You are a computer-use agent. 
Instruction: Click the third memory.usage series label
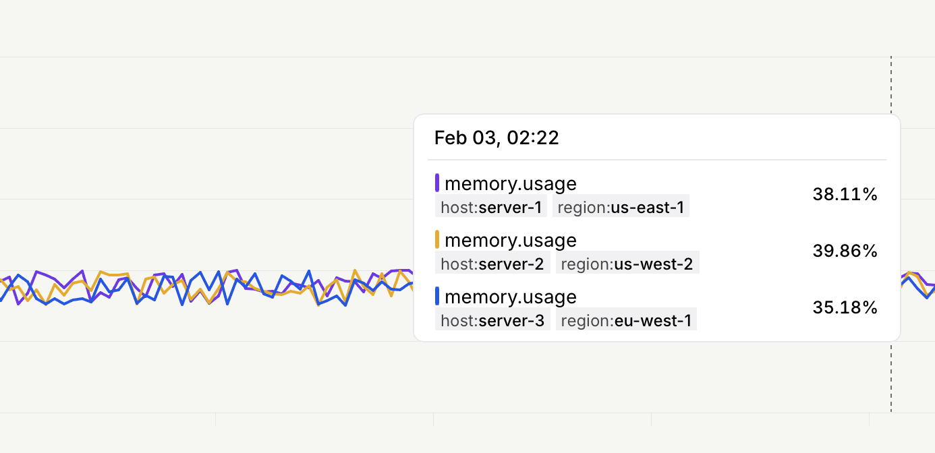tap(511, 297)
